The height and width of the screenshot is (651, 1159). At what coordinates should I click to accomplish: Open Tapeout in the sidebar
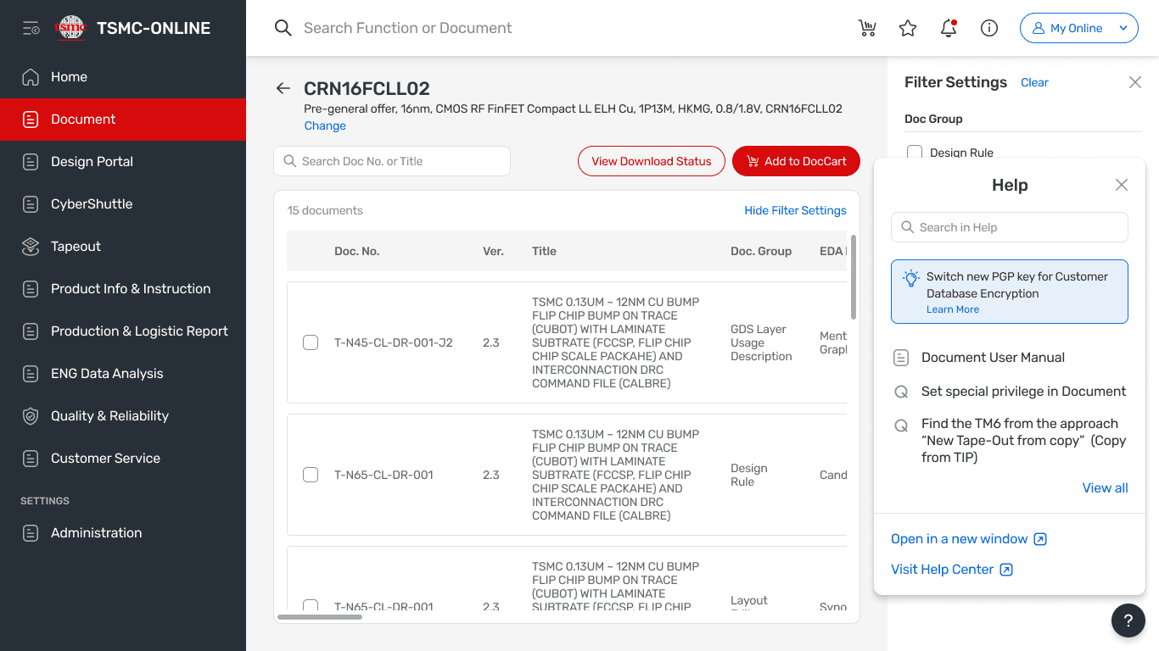point(123,247)
